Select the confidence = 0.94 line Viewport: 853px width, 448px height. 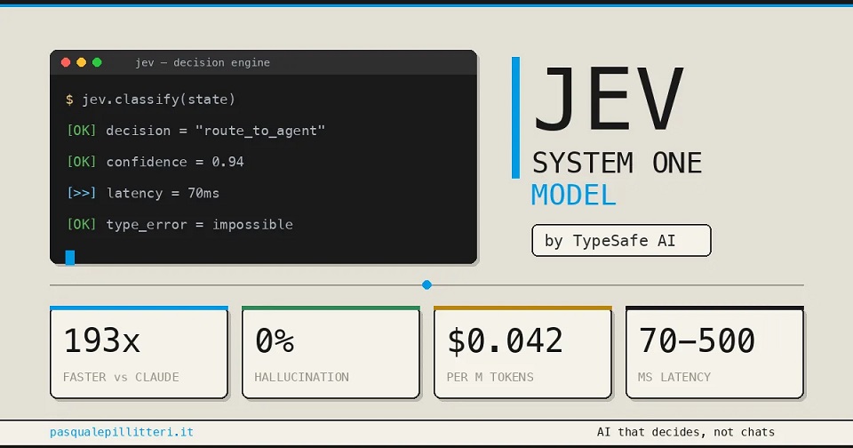[x=155, y=162]
